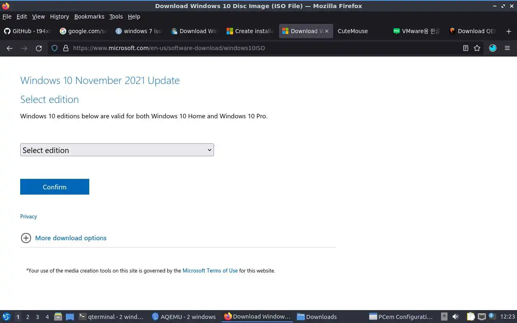Click the taskbar clock showing 12:23
This screenshot has height=323, width=517.
(508, 317)
